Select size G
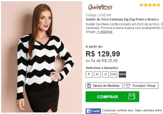The width and height of the screenshot is (163, 114). (x=105, y=74)
